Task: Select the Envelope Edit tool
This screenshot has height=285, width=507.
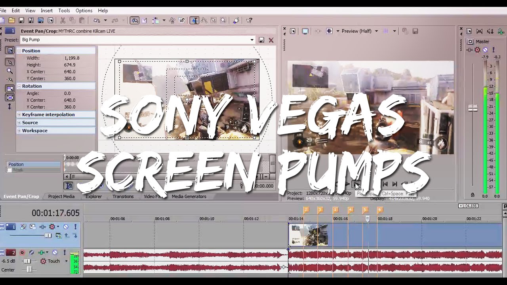Action: 204,20
